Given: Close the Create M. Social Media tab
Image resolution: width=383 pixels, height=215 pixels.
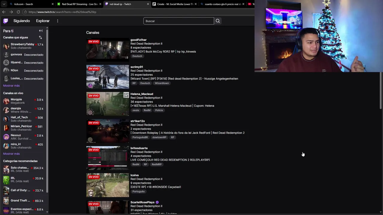Looking at the screenshot, I should pyautogui.click(x=195, y=4).
